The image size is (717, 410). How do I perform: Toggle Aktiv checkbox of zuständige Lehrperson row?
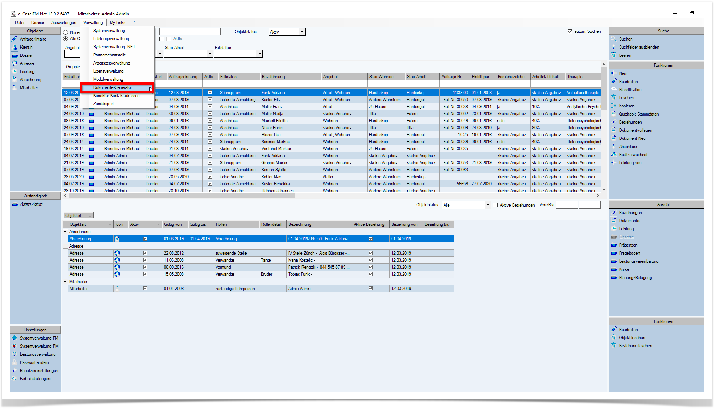pos(145,289)
